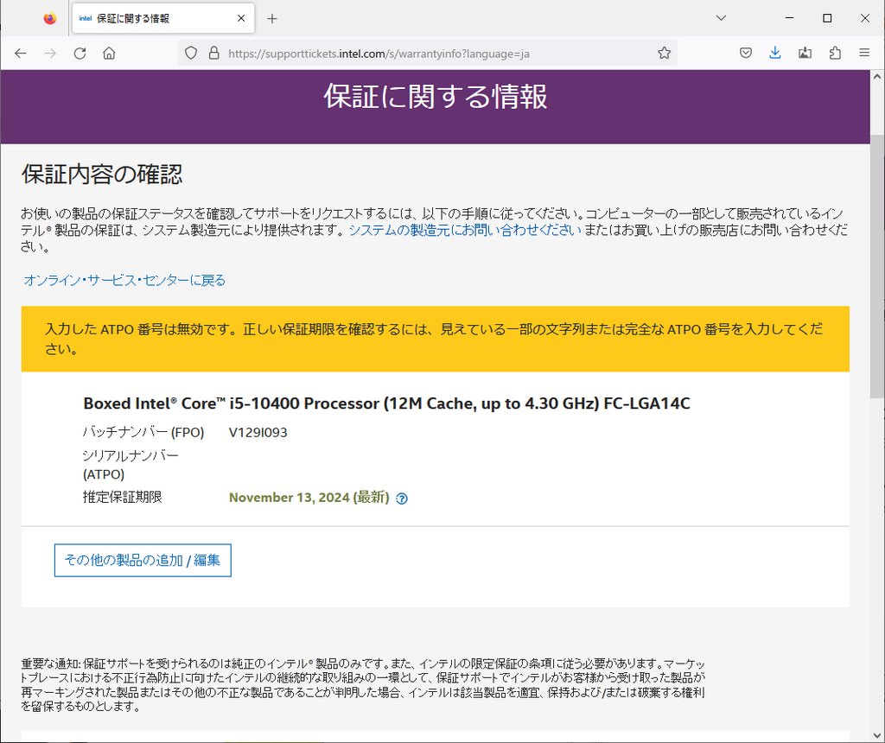Reload the current page

click(80, 54)
